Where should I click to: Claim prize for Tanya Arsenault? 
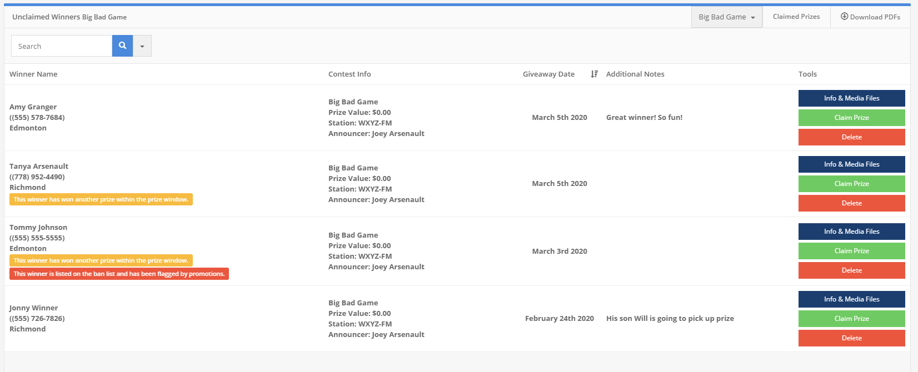click(x=851, y=184)
